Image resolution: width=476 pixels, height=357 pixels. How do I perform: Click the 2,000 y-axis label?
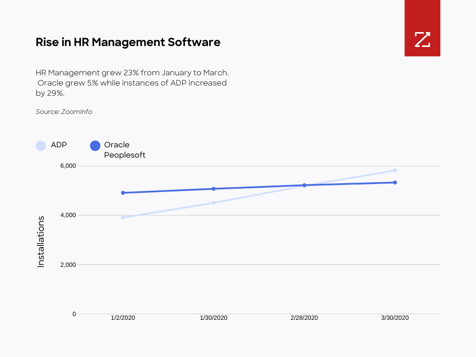68,264
